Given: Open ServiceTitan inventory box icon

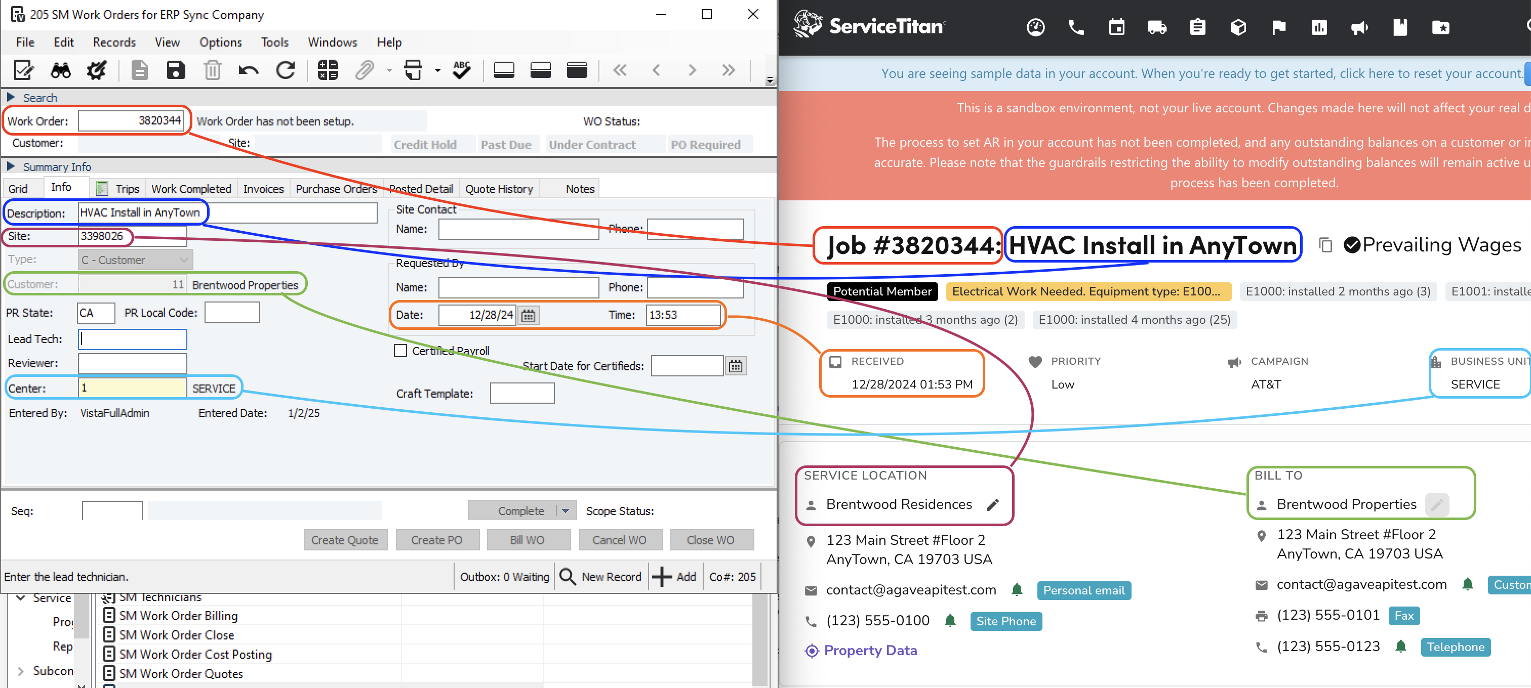Looking at the screenshot, I should point(1238,27).
